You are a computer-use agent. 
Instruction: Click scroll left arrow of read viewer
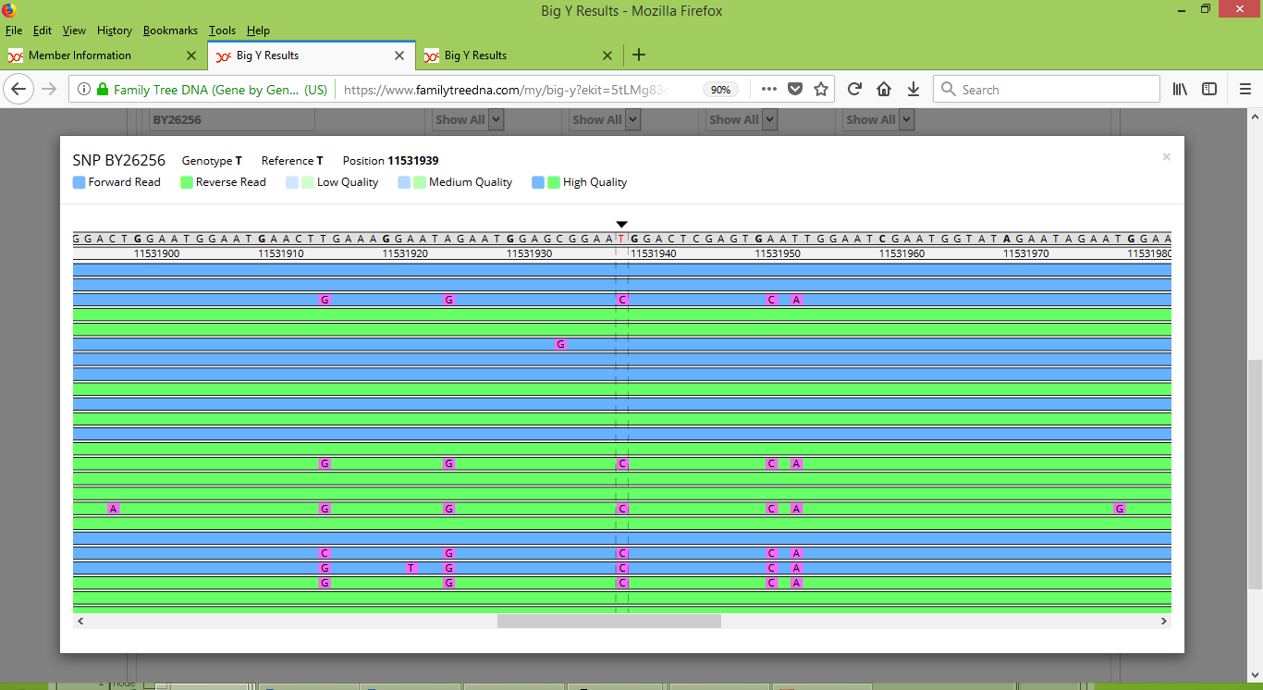(x=80, y=621)
